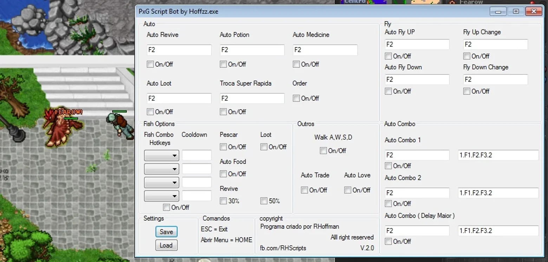Toggle the Fly Up Change checkbox
Screen dimensions: 548x262
(x=467, y=56)
